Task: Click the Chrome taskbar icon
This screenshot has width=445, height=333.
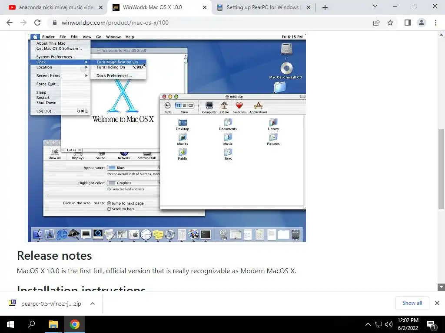Action: click(x=75, y=324)
